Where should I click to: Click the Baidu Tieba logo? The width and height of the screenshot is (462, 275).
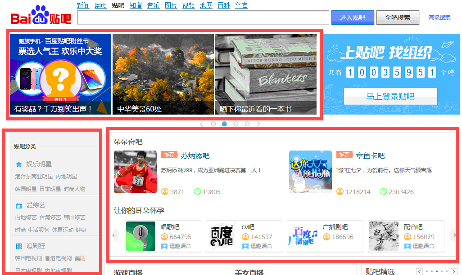[x=41, y=16]
